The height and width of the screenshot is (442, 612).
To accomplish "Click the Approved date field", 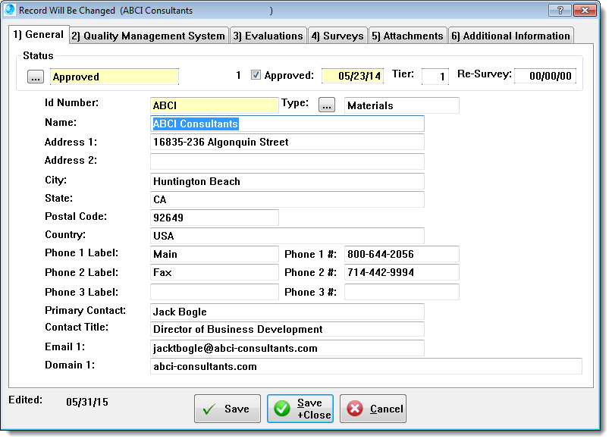I will pyautogui.click(x=353, y=76).
